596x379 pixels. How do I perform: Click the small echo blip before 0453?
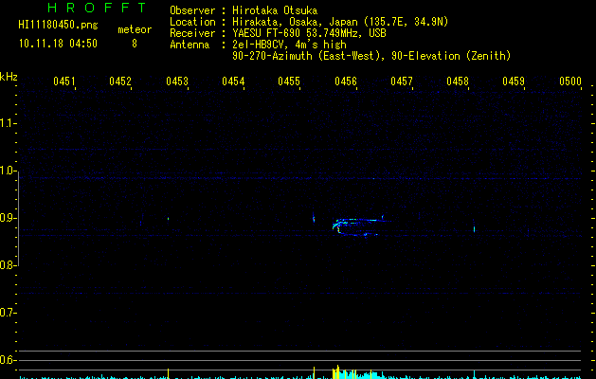[x=168, y=219]
